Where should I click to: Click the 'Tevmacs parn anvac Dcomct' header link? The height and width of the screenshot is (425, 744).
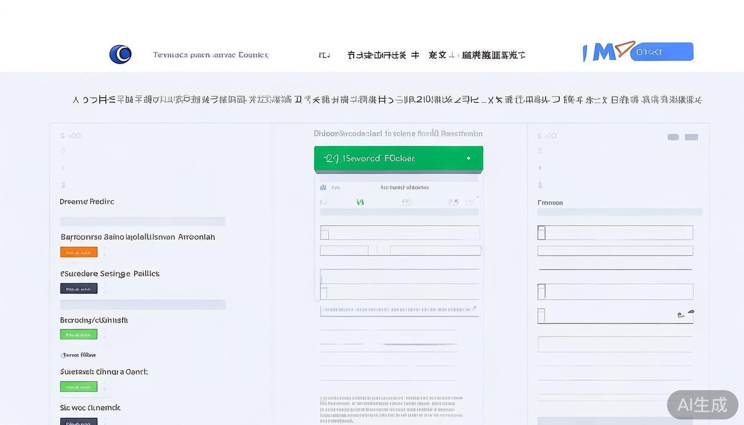point(210,55)
